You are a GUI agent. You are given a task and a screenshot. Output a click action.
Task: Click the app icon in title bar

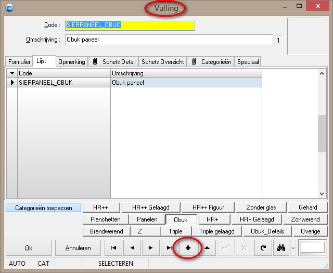9,8
